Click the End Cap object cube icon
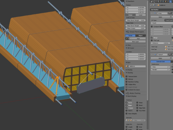173x130 pixels. click(166, 49)
